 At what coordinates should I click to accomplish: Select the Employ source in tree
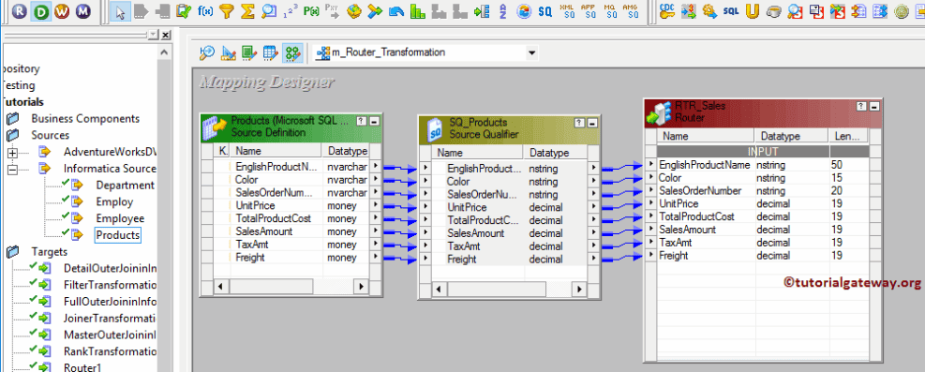click(114, 201)
